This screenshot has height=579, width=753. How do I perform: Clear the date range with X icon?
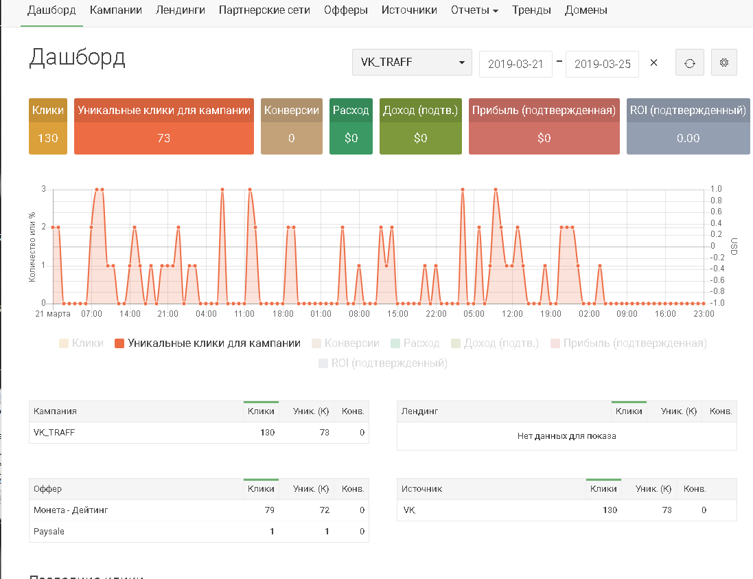tap(653, 63)
